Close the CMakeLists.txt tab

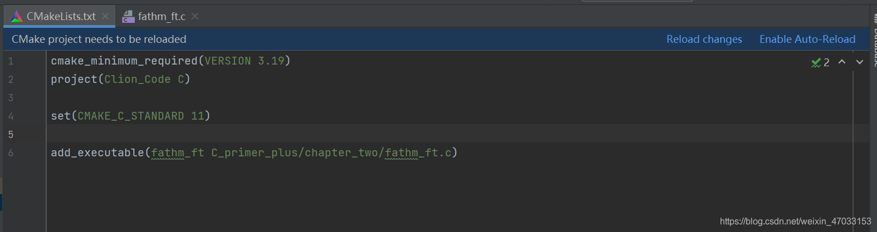(105, 17)
